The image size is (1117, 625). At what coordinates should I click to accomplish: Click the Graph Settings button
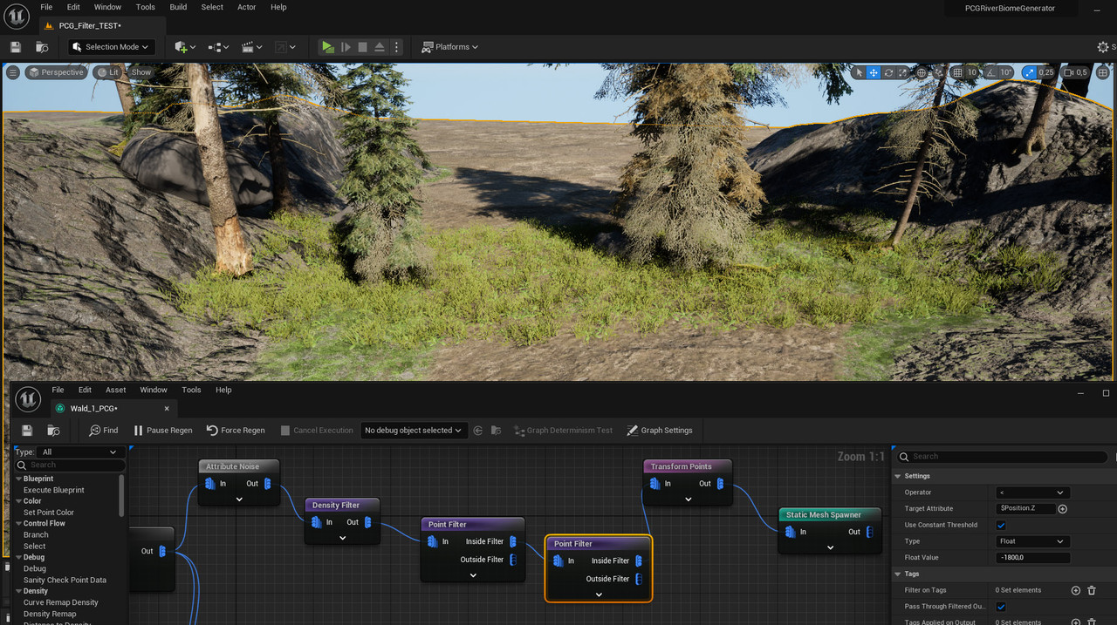pos(659,431)
